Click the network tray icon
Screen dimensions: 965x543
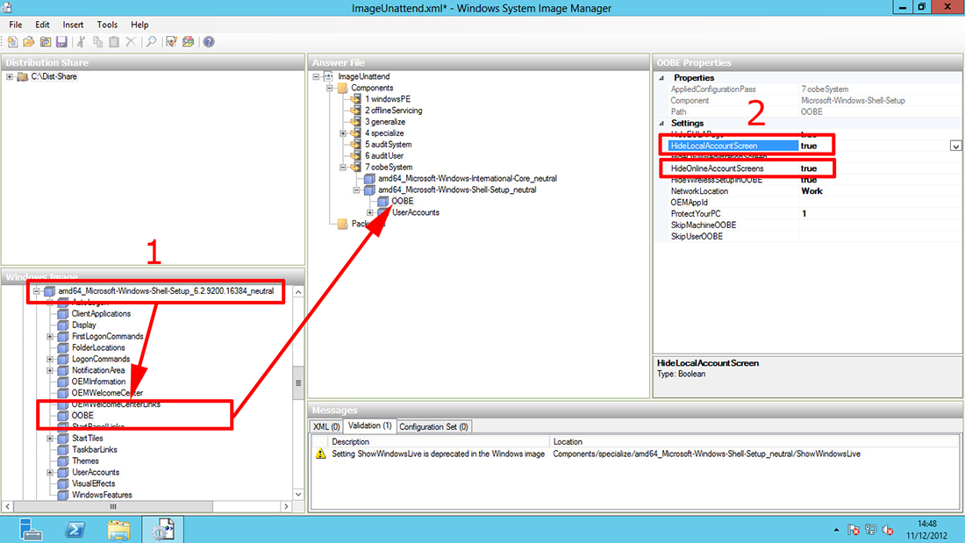[870, 530]
